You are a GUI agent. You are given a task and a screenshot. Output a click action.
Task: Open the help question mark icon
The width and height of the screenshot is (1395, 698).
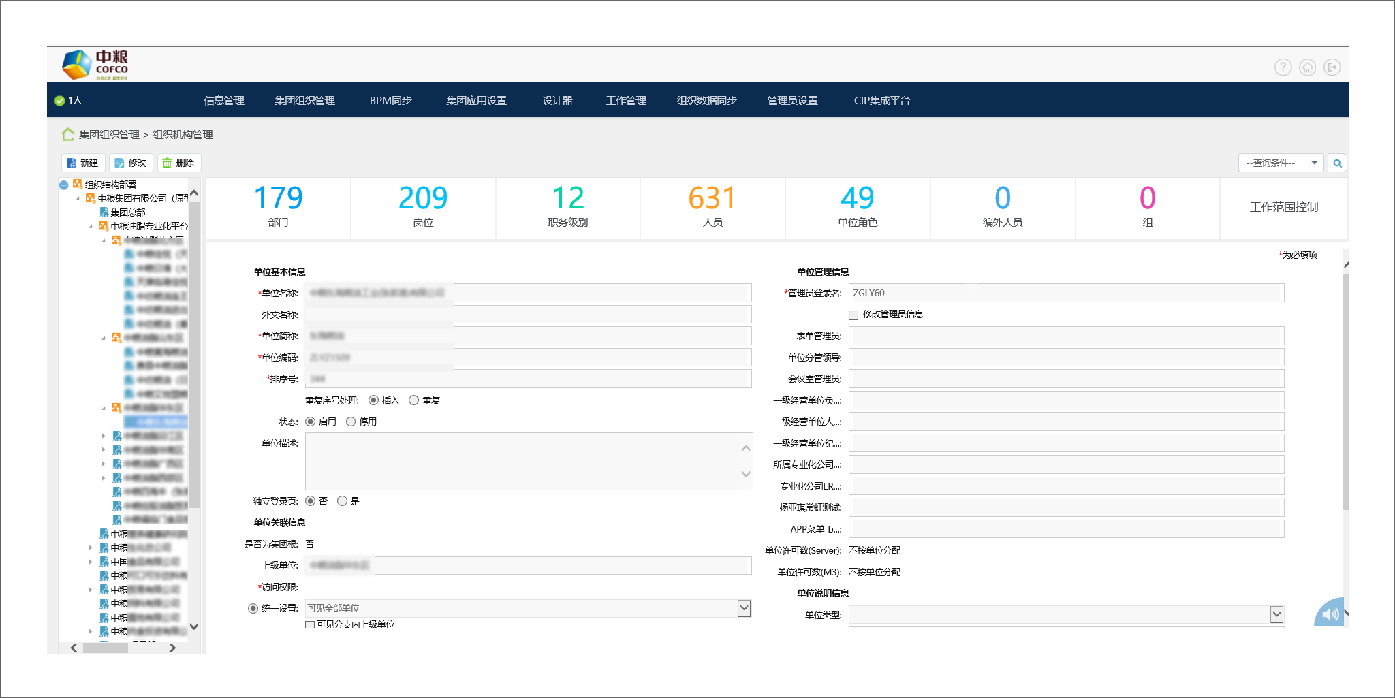(1283, 67)
